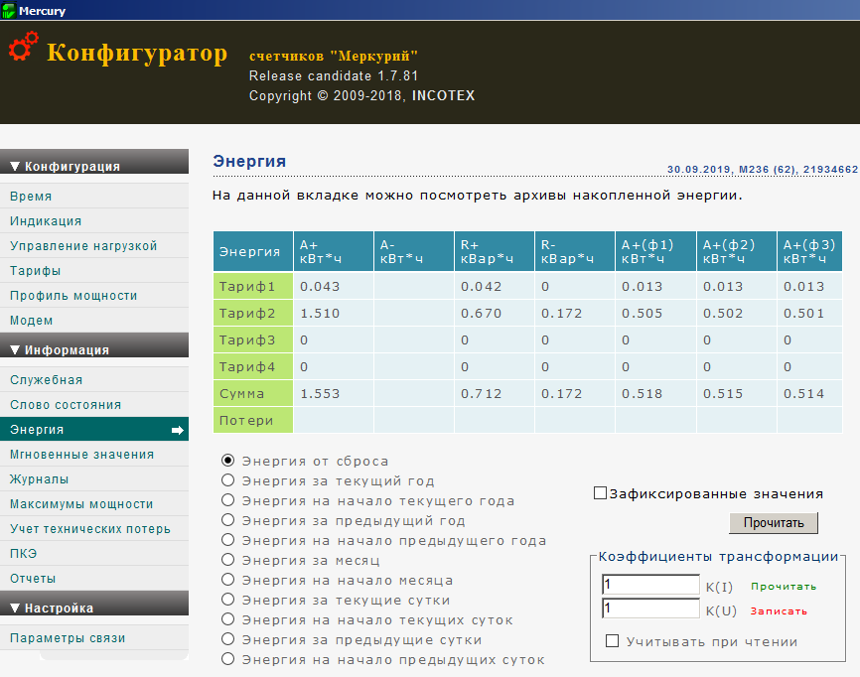860x677 pixels.
Task: Select Энергия на начало предыдущего года
Action: 228,540
